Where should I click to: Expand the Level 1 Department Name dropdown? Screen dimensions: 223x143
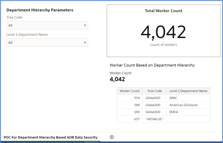click(x=47, y=43)
